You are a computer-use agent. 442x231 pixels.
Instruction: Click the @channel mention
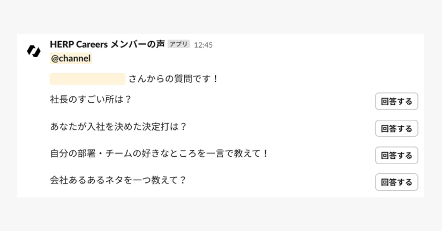pyautogui.click(x=71, y=58)
